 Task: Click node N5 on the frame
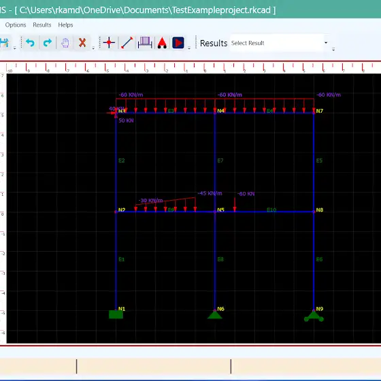[215, 212]
